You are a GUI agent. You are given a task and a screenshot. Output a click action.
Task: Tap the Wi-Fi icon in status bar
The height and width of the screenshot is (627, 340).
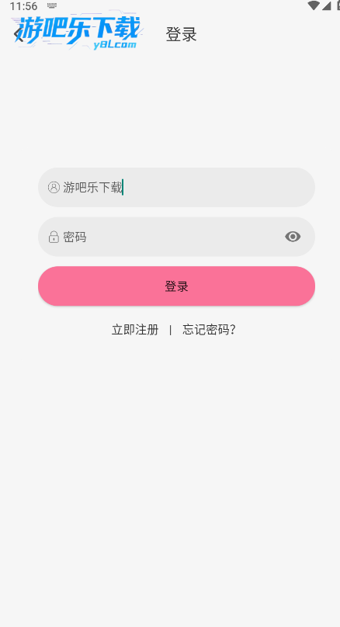(x=313, y=5)
